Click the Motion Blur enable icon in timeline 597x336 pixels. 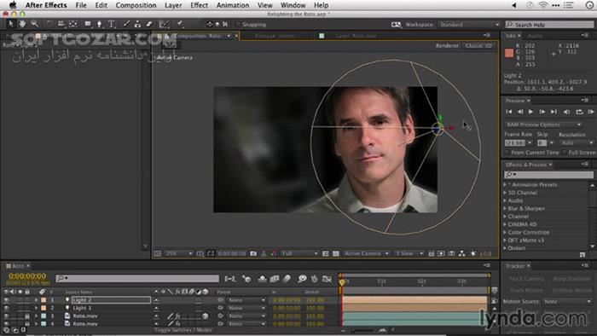click(287, 279)
